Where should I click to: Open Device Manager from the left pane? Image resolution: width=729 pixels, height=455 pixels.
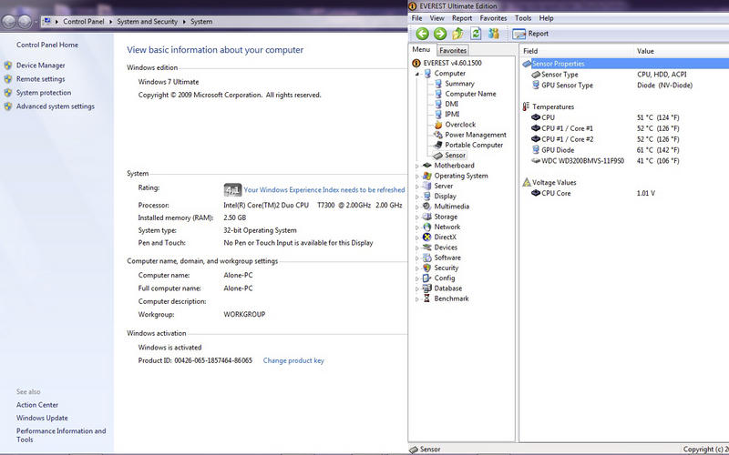click(40, 66)
